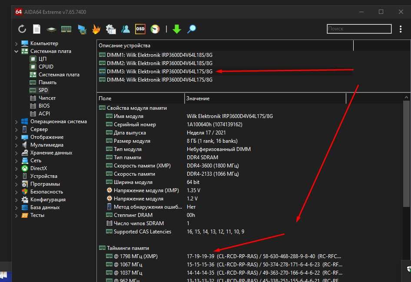Open the Report page icon in toolbar
Viewport: 411px width, 282px height.
click(36, 29)
